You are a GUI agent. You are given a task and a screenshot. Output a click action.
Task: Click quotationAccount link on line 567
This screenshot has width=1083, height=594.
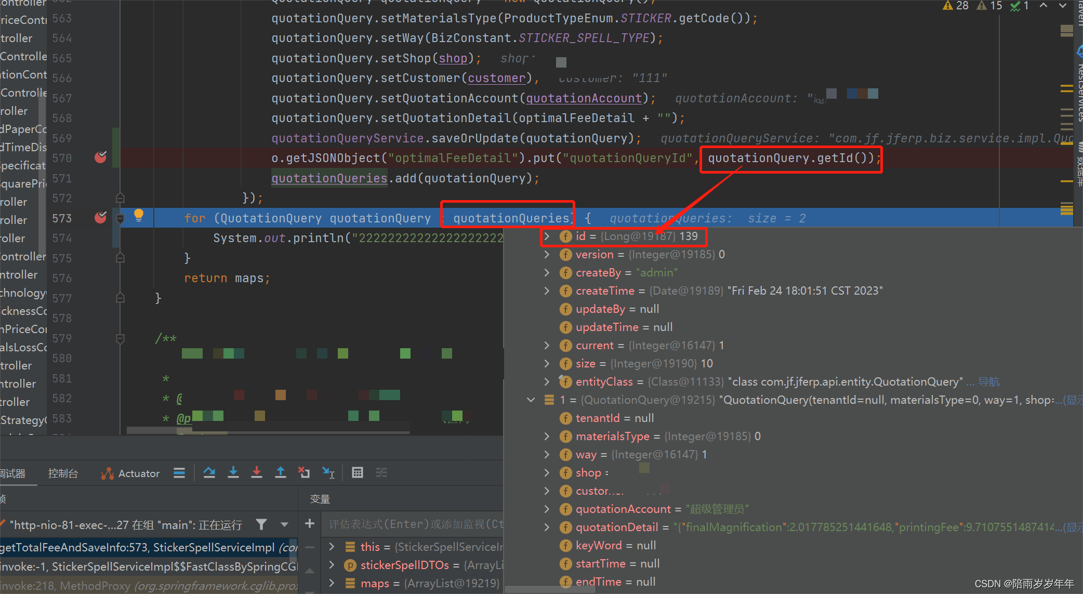coord(584,98)
